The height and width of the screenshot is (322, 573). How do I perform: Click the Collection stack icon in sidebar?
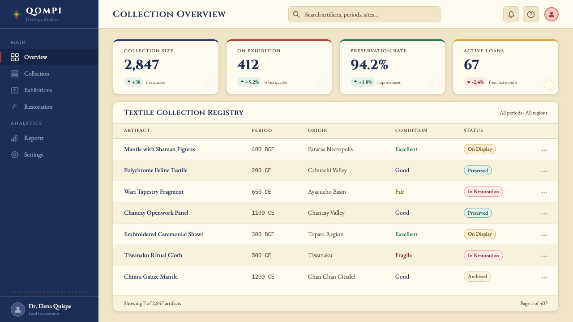[15, 74]
